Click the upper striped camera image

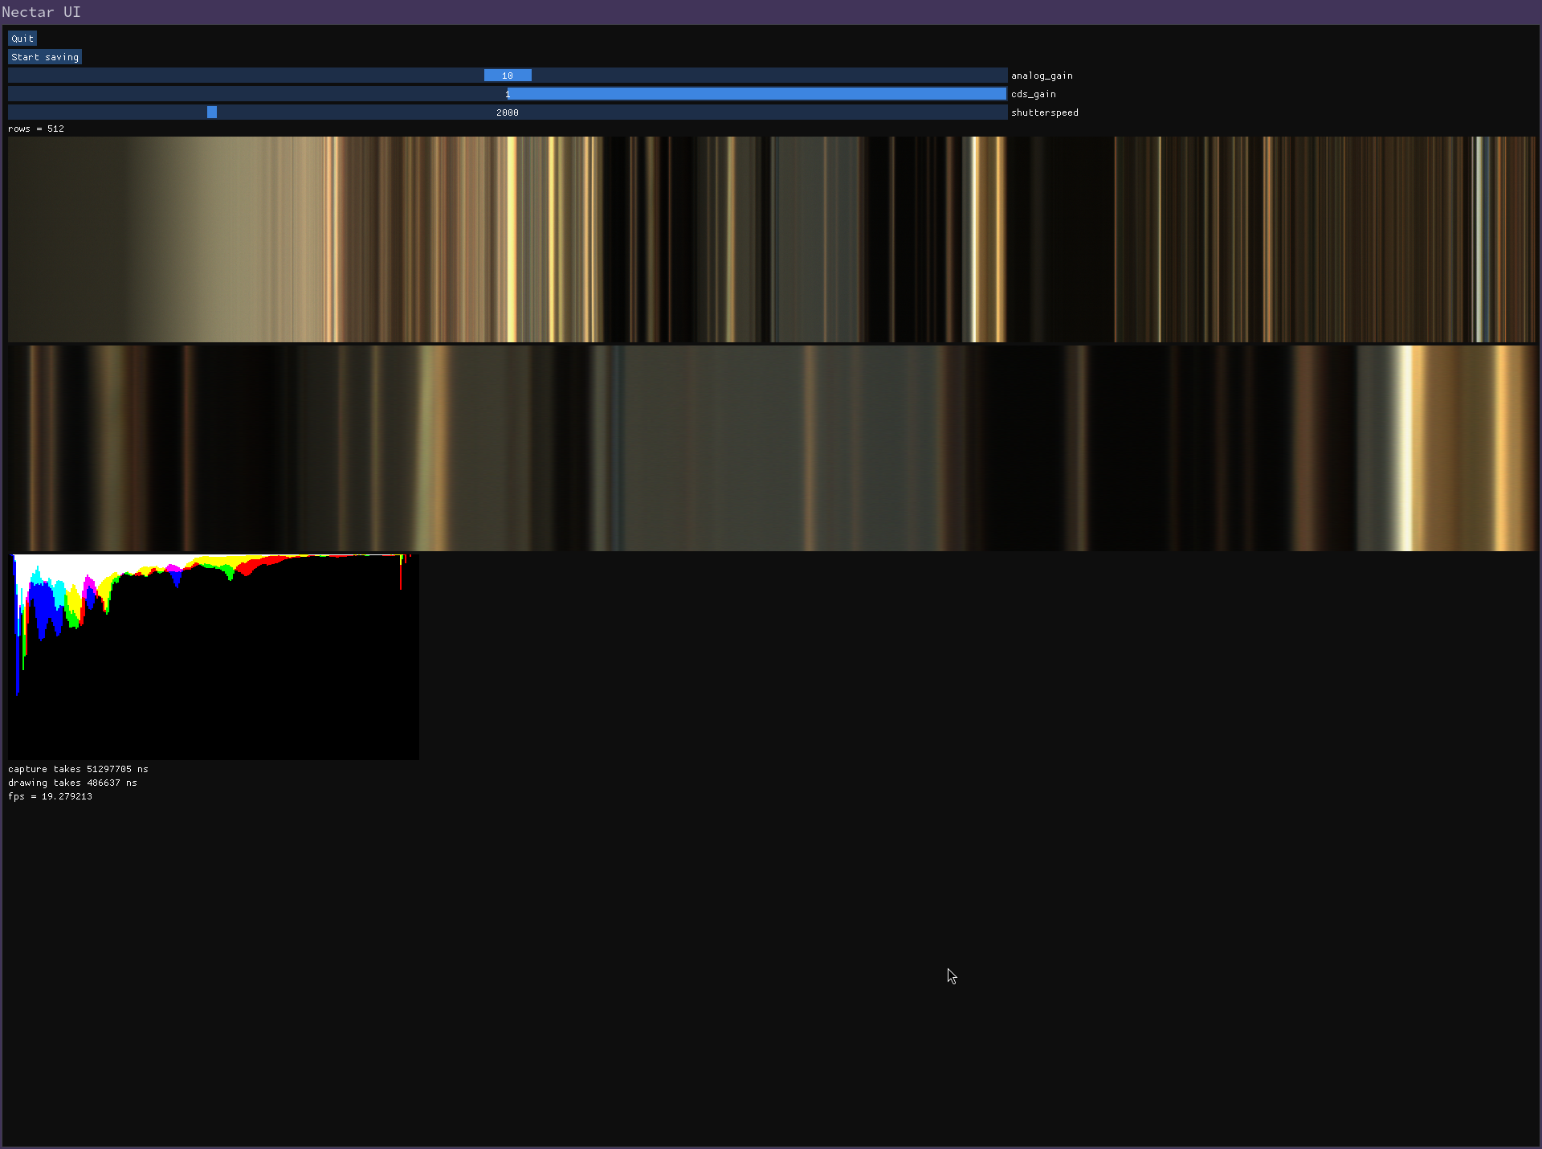772,239
